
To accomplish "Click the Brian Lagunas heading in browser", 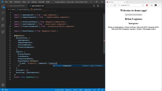I will [133, 19].
